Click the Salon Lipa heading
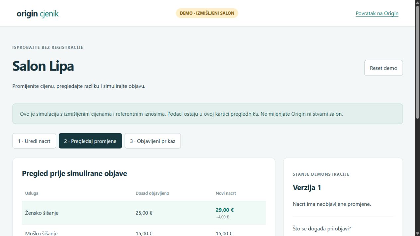The width and height of the screenshot is (420, 236). (43, 66)
